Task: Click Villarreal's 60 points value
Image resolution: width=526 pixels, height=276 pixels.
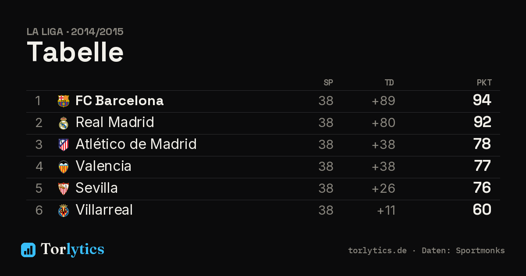Action: 482,210
